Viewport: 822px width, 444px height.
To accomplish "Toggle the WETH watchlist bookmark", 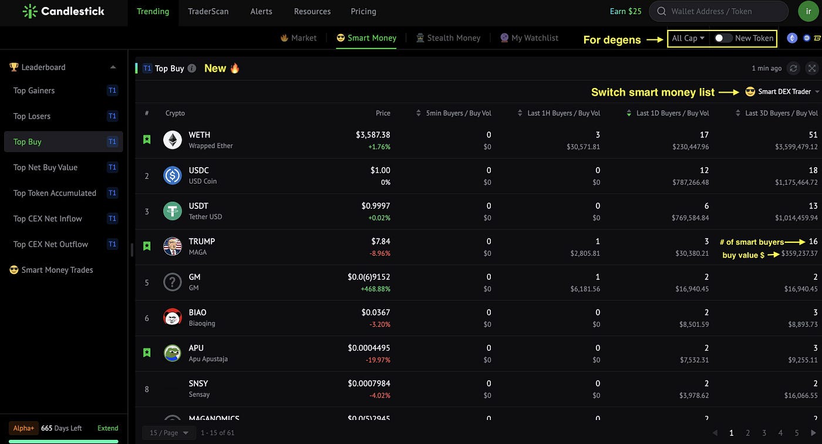I will coord(147,140).
